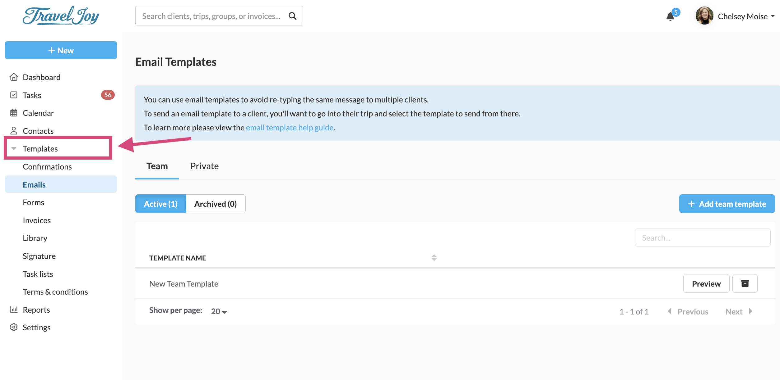
Task: Click the notifications bell icon
Action: 670,16
